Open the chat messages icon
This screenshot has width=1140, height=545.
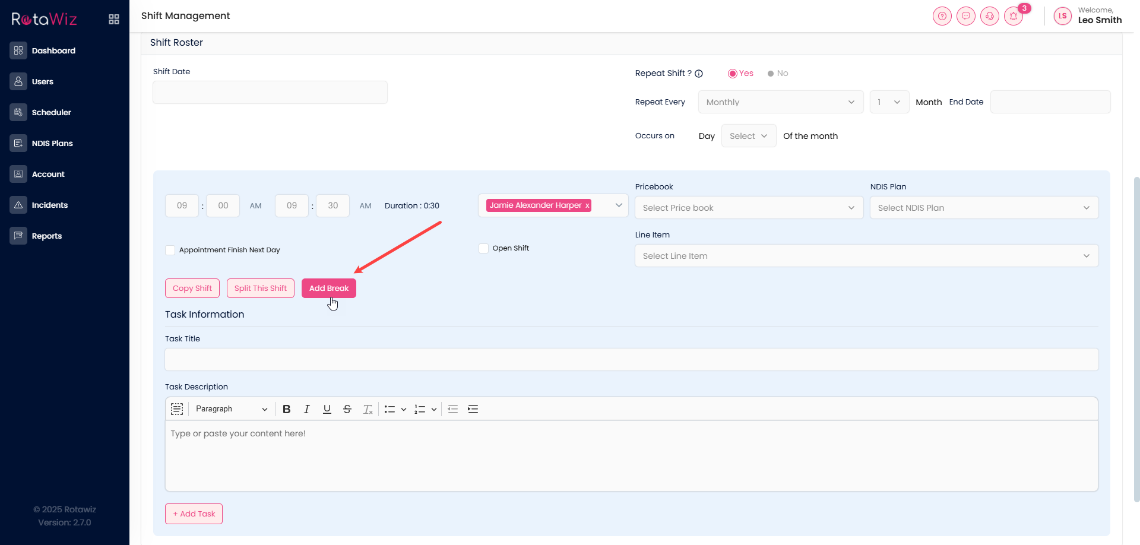tap(965, 16)
